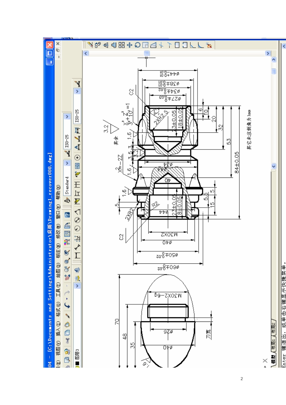Expand the ISO-25 dropdown beside Standard style

[67, 117]
